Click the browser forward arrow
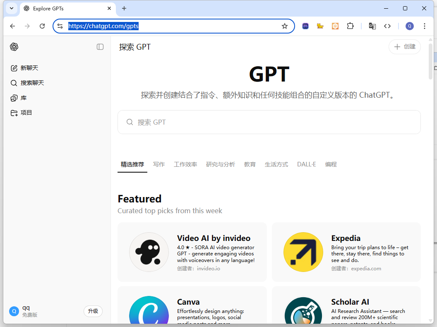Viewport: 437px width, 327px height. click(x=27, y=26)
